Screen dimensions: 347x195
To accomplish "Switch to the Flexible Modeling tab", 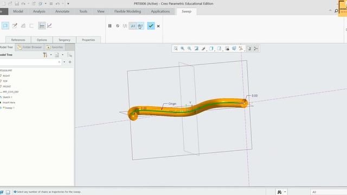I will pyautogui.click(x=128, y=11).
